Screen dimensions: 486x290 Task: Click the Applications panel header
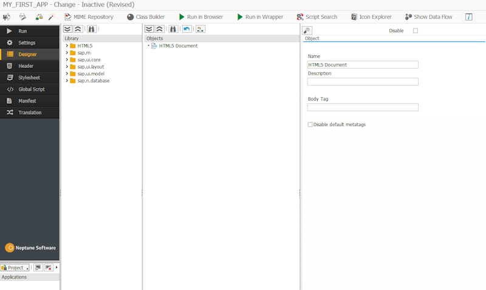pyautogui.click(x=29, y=277)
